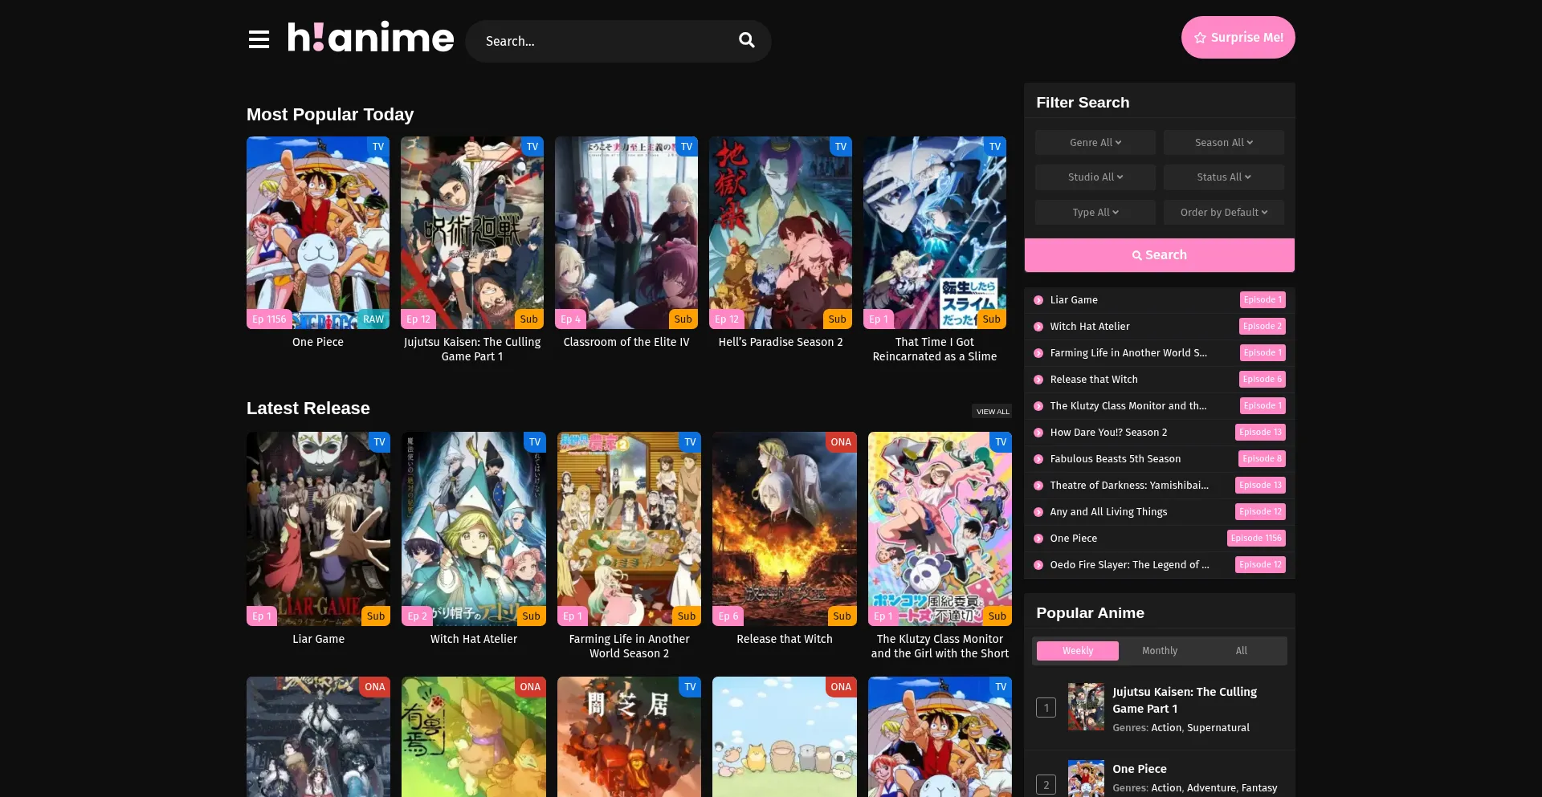This screenshot has width=1542, height=797.
Task: Open One Piece link in sidebar episode list
Action: [1073, 539]
